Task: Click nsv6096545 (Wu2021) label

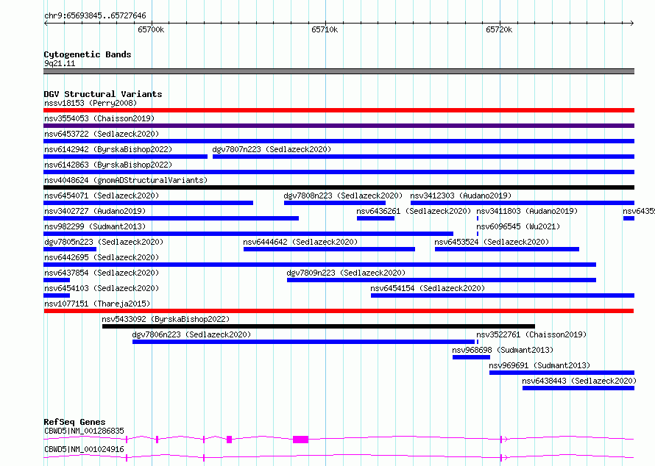Action: click(518, 226)
